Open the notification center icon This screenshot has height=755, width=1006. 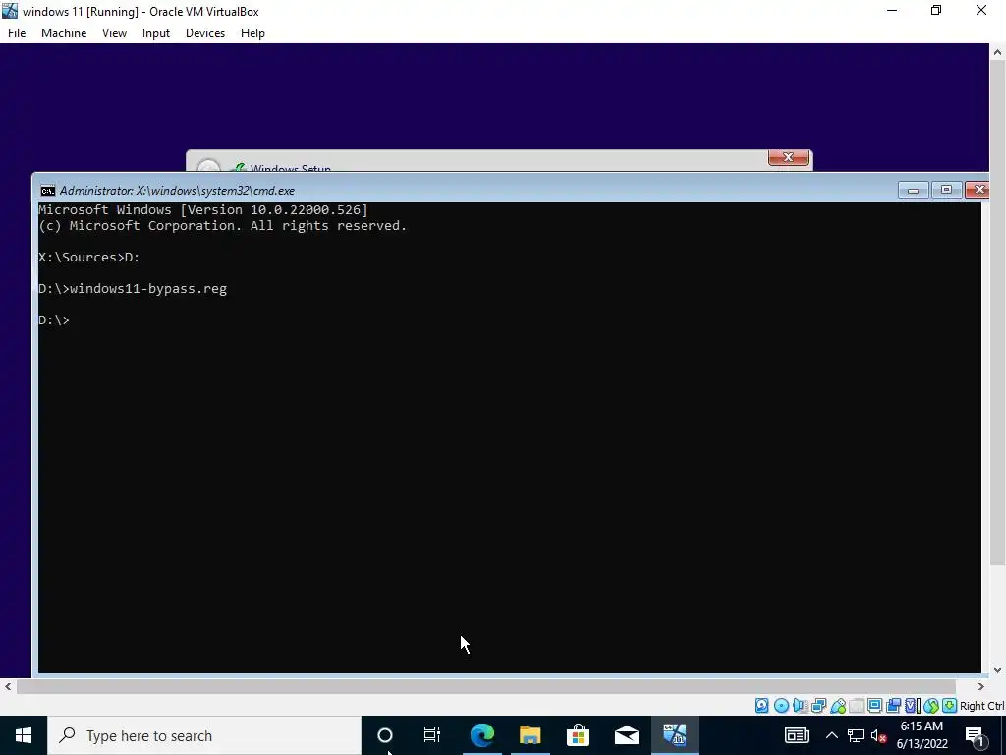(x=976, y=735)
